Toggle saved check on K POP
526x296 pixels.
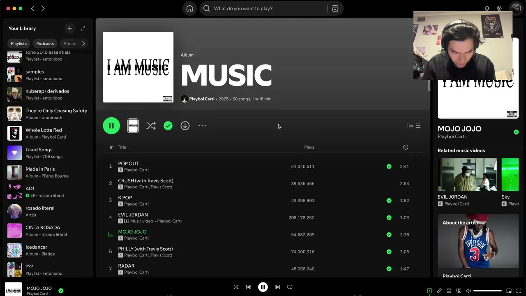389,201
